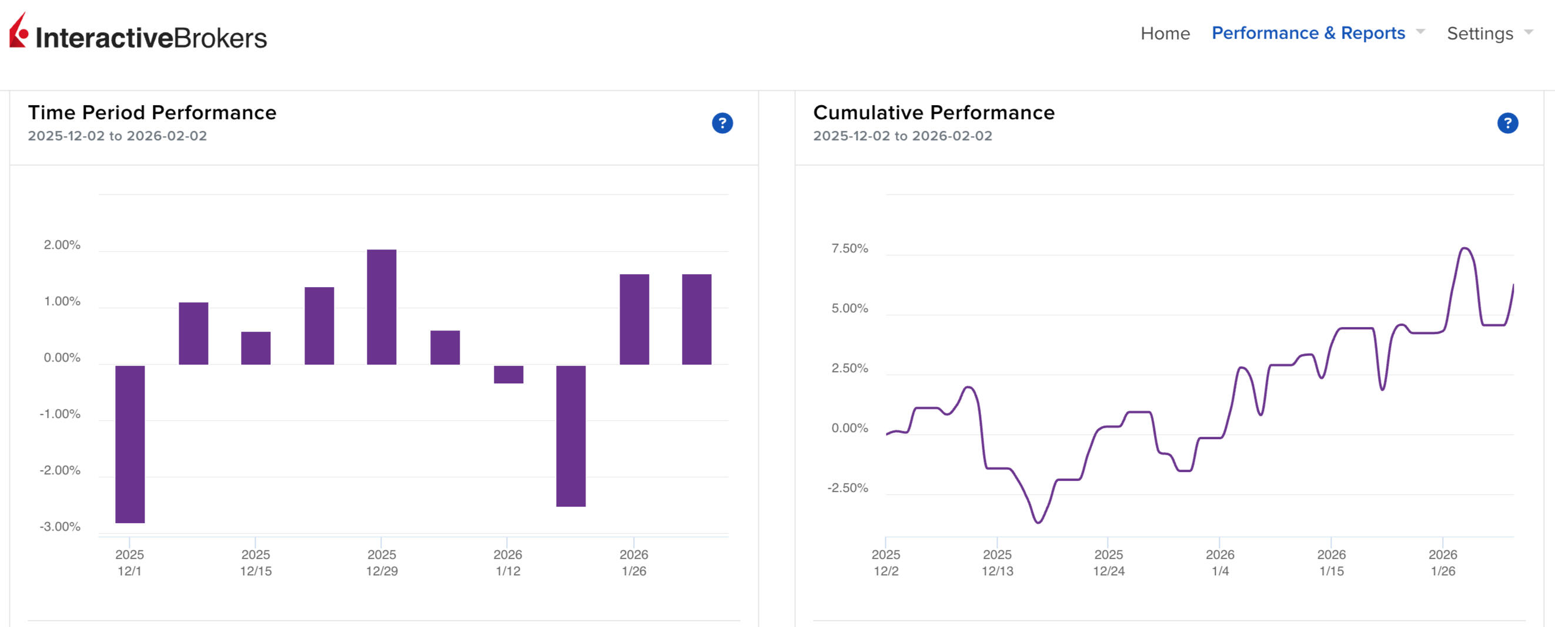Click the last bar in the bar chart

[696, 319]
